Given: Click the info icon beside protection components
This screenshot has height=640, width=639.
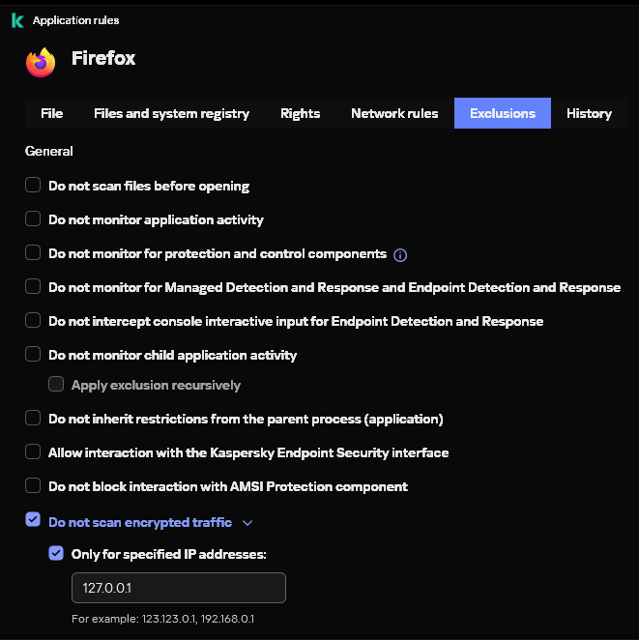Looking at the screenshot, I should point(400,255).
